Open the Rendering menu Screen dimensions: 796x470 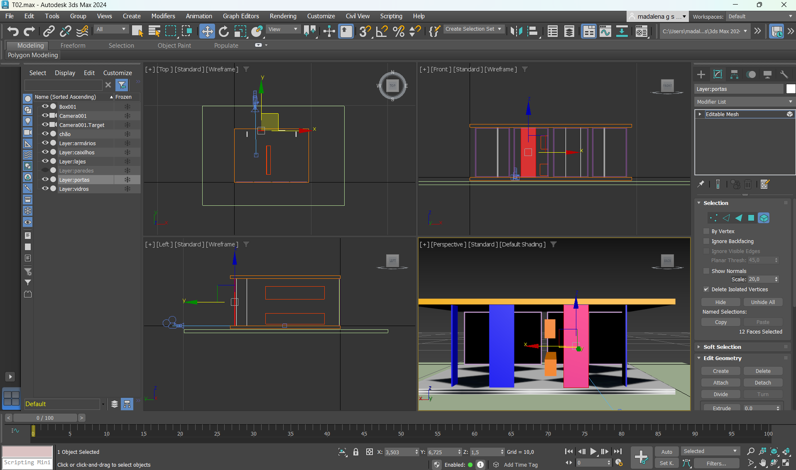283,16
